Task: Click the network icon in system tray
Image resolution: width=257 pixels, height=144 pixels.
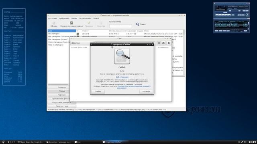Action: click(x=242, y=142)
